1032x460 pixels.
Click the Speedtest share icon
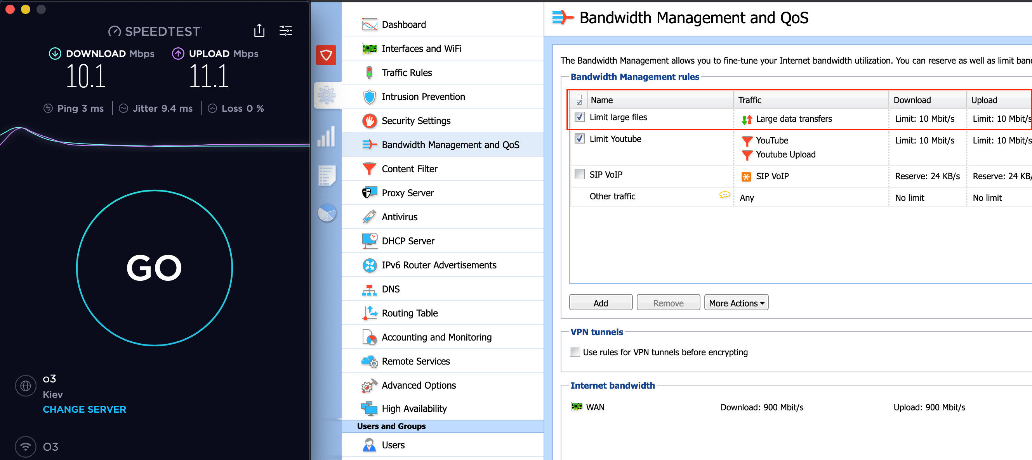click(259, 30)
